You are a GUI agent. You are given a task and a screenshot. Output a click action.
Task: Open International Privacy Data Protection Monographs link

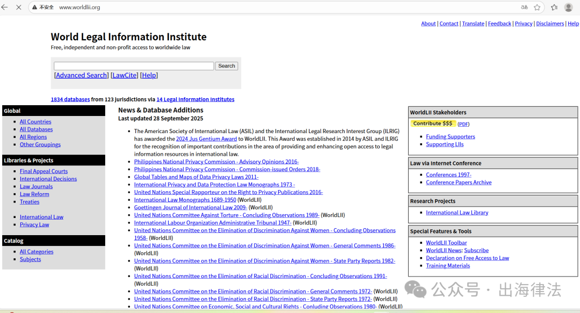(x=214, y=185)
